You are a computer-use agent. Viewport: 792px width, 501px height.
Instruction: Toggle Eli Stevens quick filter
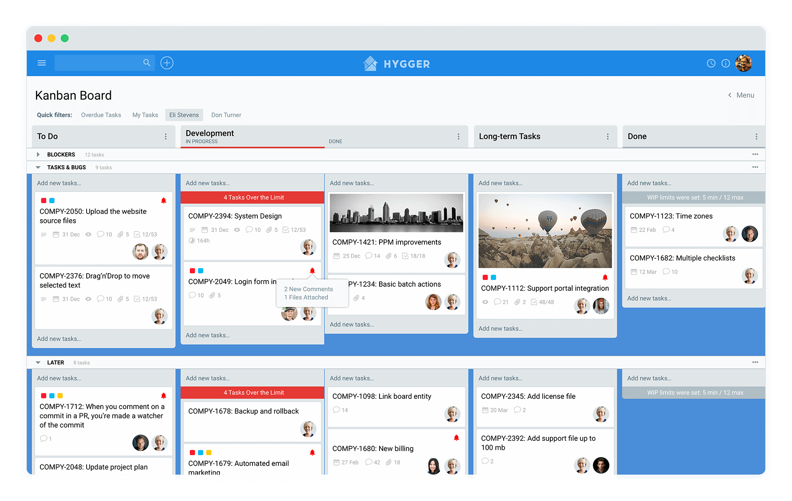(184, 115)
